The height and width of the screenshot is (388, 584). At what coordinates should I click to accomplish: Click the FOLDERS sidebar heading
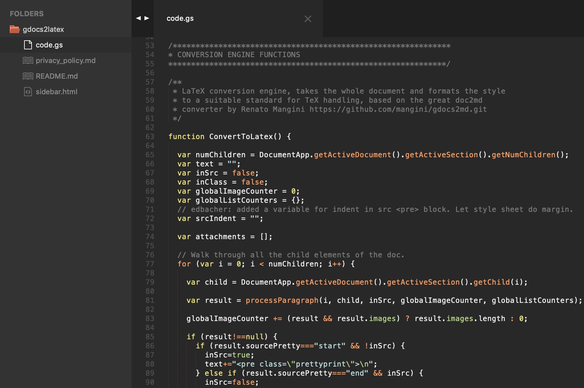tap(27, 14)
